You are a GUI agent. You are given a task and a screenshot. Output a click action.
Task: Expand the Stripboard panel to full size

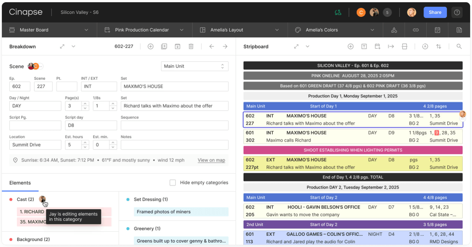pyautogui.click(x=296, y=46)
